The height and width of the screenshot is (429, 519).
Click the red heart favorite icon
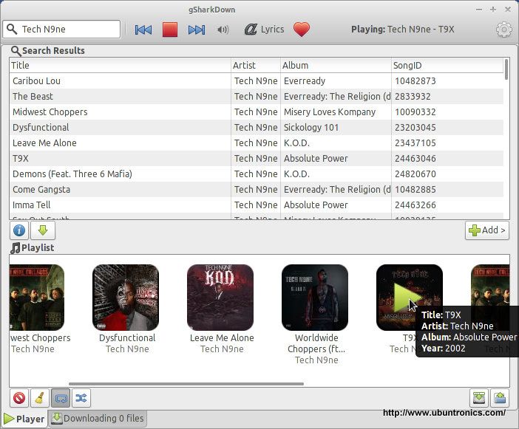[301, 30]
